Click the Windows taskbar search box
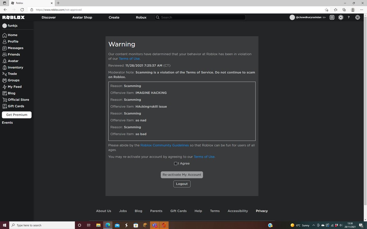367x229 pixels. (x=42, y=225)
